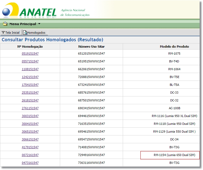Follow homologation link 2761151547
The width and height of the screenshot is (203, 170).
(x=30, y=108)
